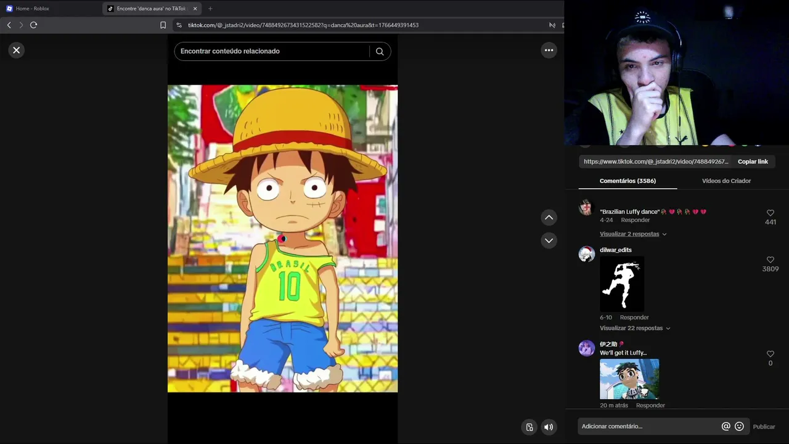This screenshot has width=789, height=444.
Task: Go forward in browser history
Action: point(21,25)
